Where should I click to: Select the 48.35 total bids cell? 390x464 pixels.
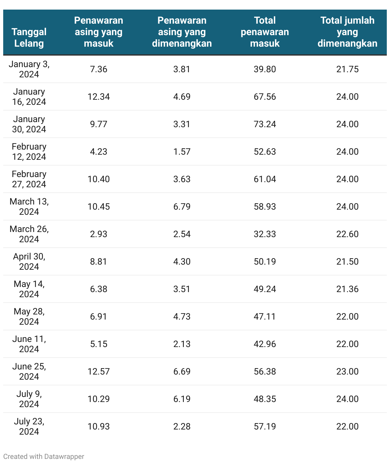265,399
